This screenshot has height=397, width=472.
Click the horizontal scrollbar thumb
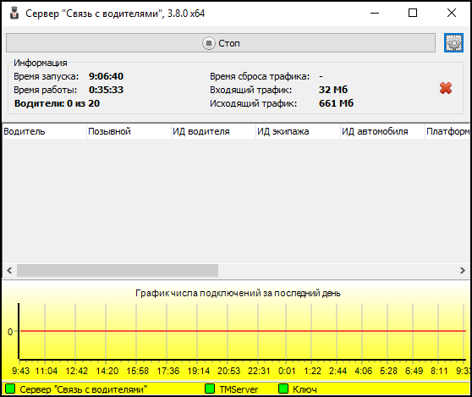(x=118, y=270)
